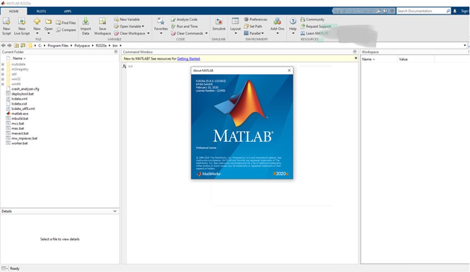Select matlab.exe in Current Folder
Image resolution: width=470 pixels, height=272 pixels.
coord(20,114)
